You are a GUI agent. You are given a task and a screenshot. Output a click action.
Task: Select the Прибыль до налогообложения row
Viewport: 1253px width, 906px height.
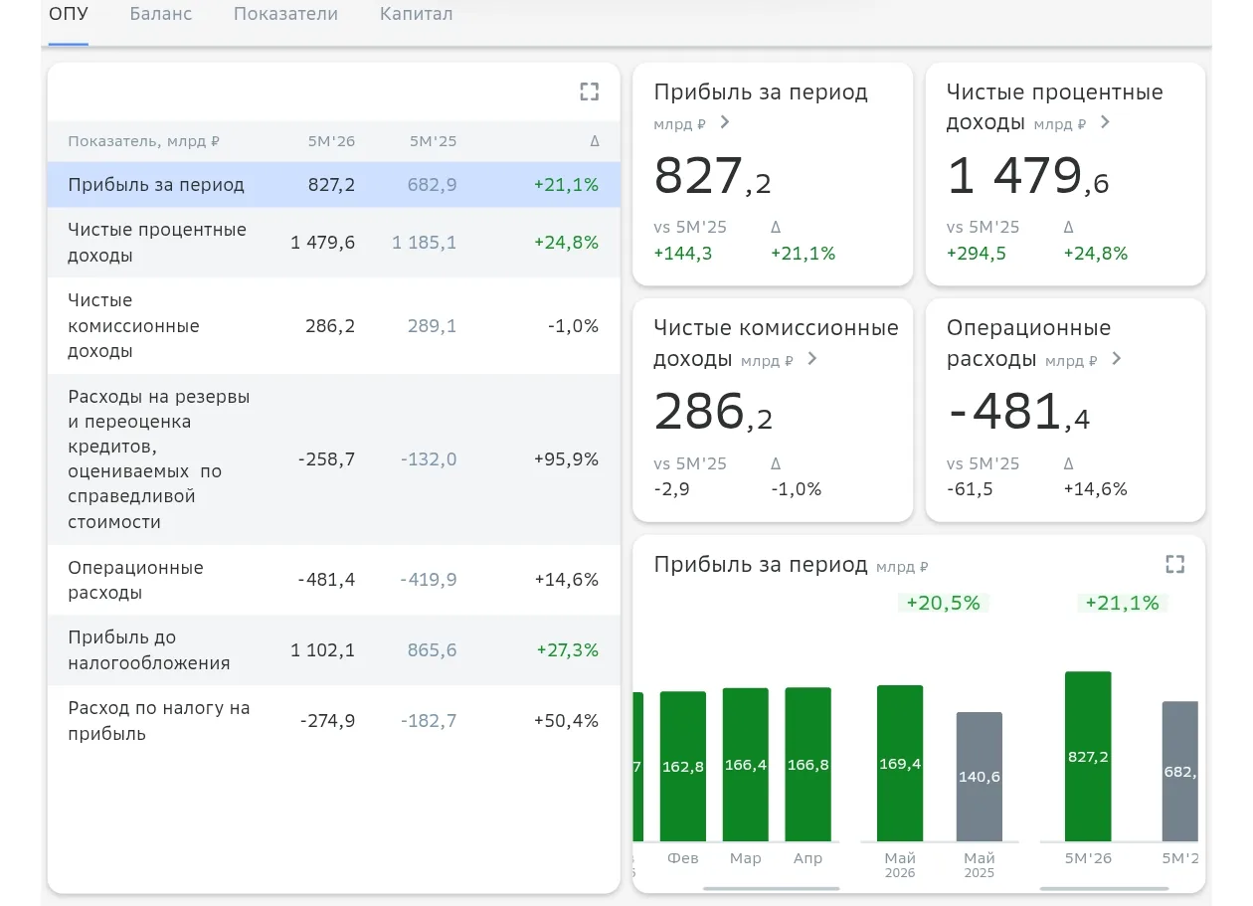pyautogui.click(x=334, y=650)
